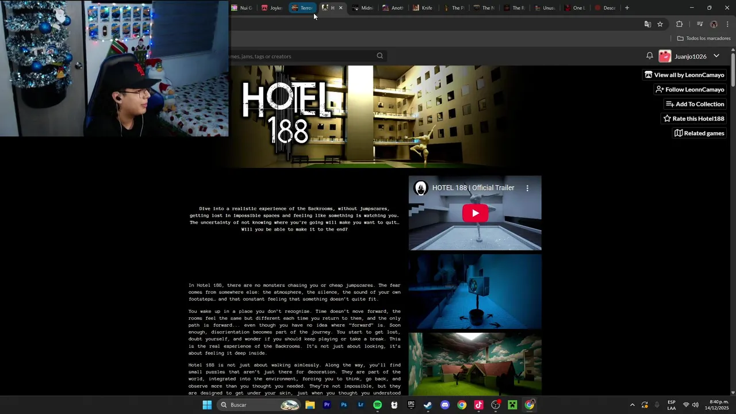Screen dimensions: 736x414
Task: Click Rate this Hotel188
Action: [x=693, y=118]
